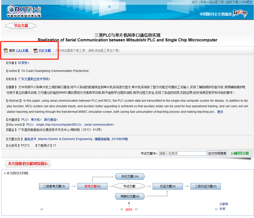Click the far-left « timeline arrow
This screenshot has height=218, width=254.
(42, 209)
